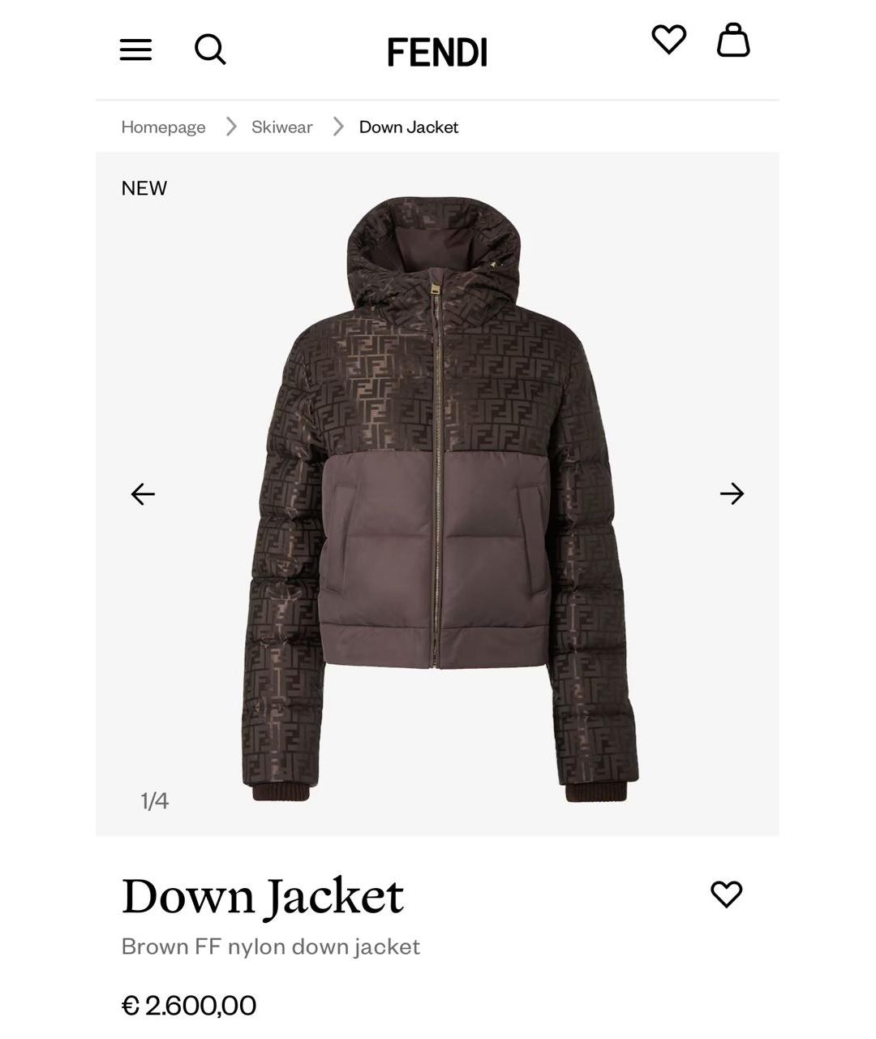Click the breadcrumb chevron after Homepage
This screenshot has width=876, height=1039.
231,127
